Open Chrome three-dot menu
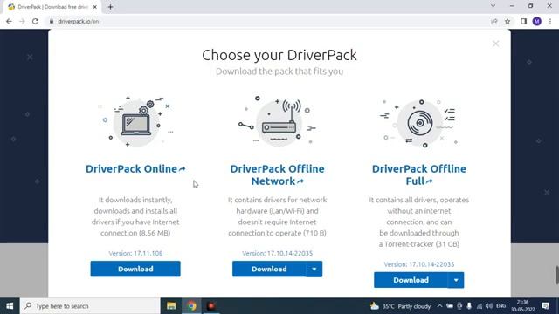 click(x=550, y=21)
